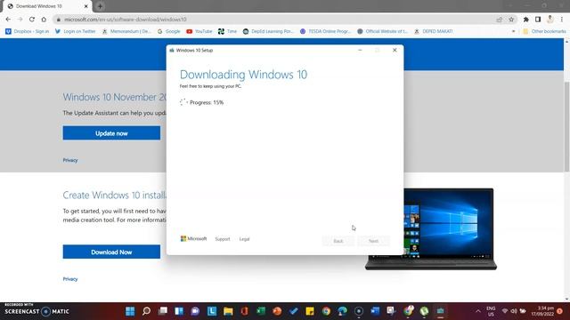The width and height of the screenshot is (570, 320).
Task: Open the YouTube bookmark
Action: (199, 32)
